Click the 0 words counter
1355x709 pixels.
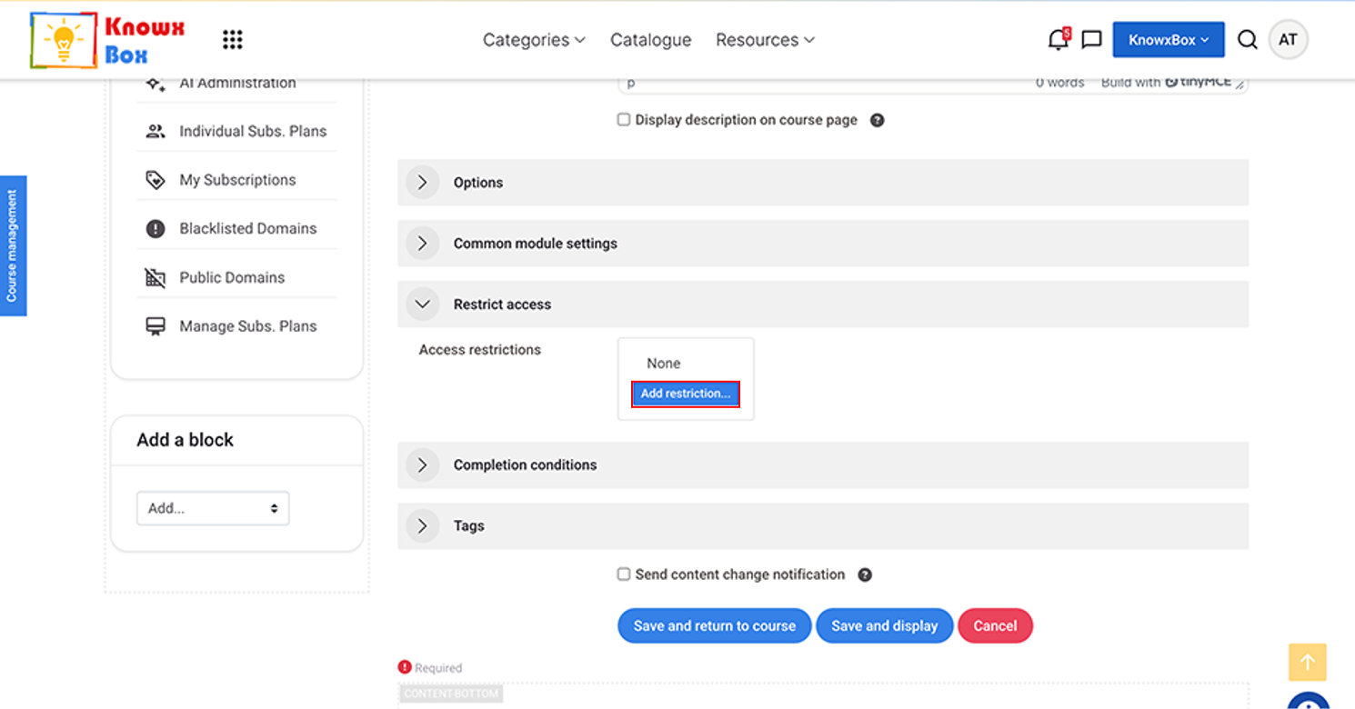1060,83
